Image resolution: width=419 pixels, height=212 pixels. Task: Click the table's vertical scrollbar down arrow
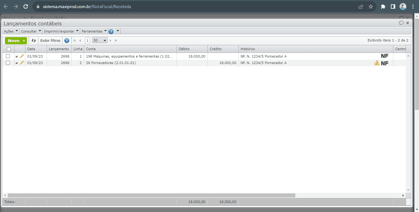point(408,190)
